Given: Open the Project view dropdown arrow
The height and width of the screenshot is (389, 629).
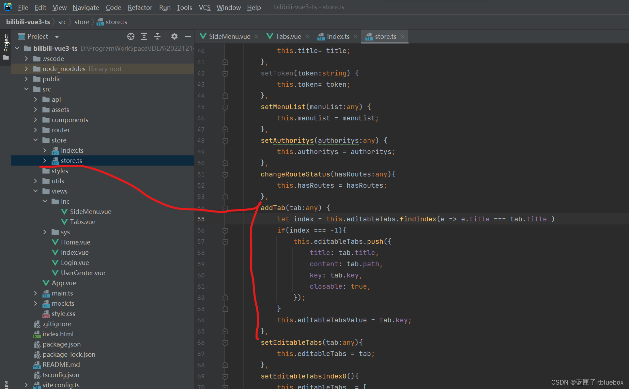Looking at the screenshot, I should point(57,37).
